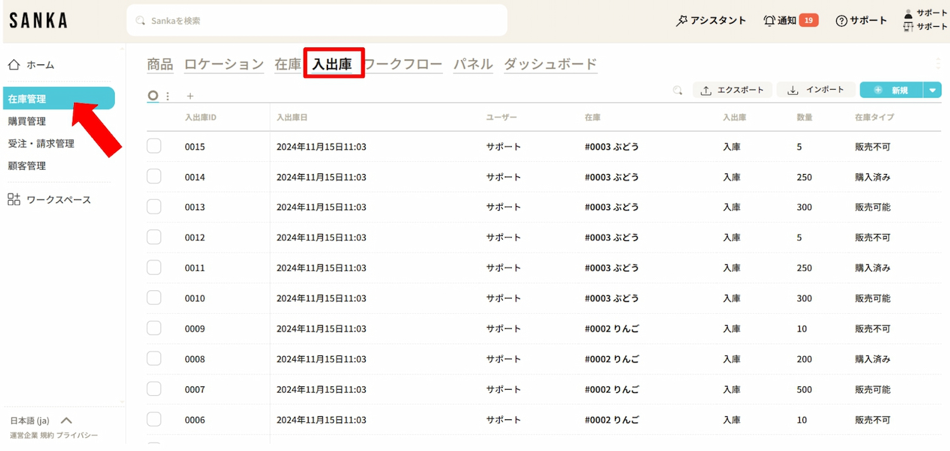Switch to the ワークフロー tab
950x451 pixels.
pos(403,64)
